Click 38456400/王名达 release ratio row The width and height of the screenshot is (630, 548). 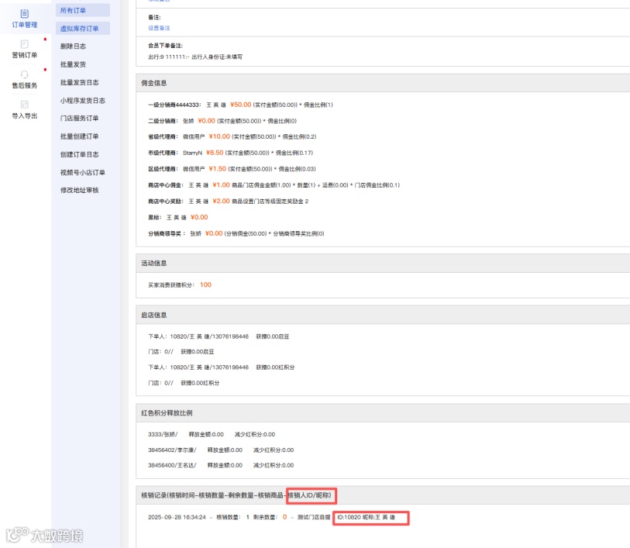221,465
